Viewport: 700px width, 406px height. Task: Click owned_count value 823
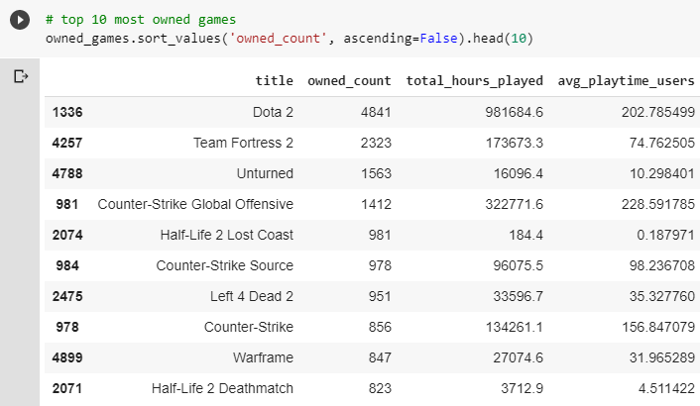click(x=380, y=388)
